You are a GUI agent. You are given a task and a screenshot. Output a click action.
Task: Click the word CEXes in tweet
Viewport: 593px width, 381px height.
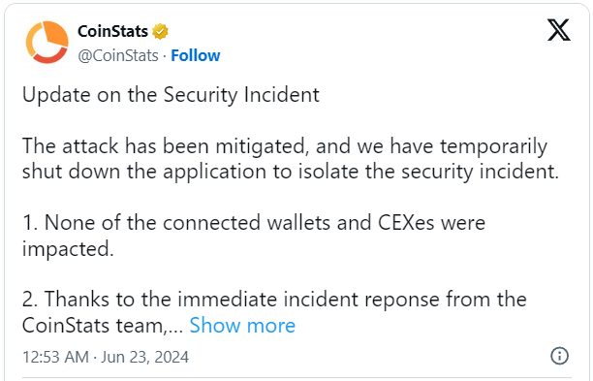406,222
